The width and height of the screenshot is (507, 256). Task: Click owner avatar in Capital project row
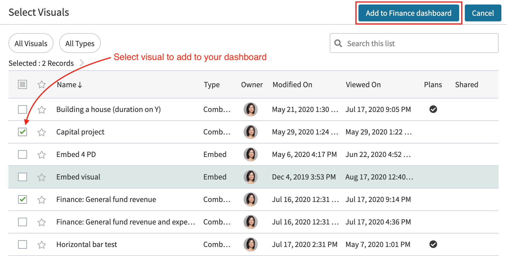[250, 132]
